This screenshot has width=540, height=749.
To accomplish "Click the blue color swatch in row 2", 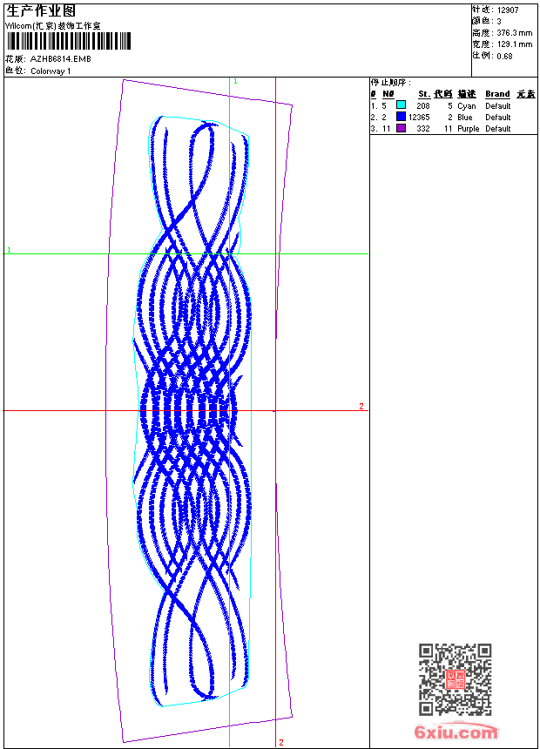I will tap(401, 117).
